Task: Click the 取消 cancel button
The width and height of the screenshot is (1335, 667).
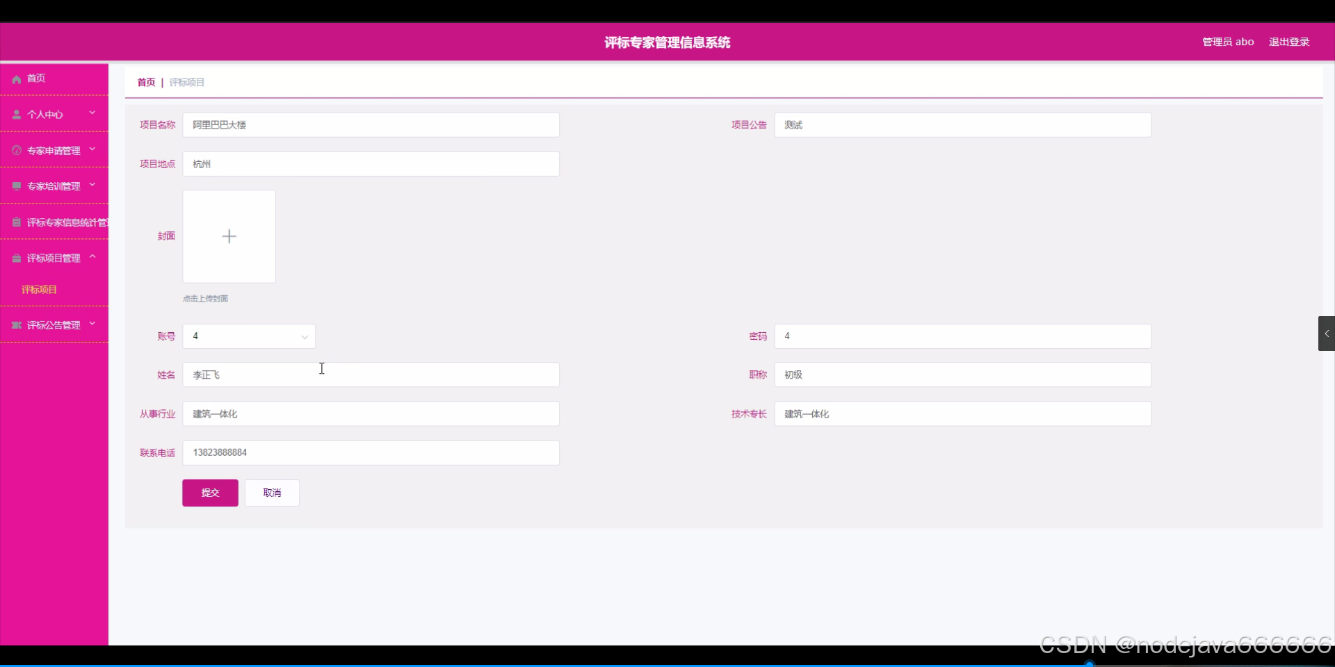Action: point(272,493)
